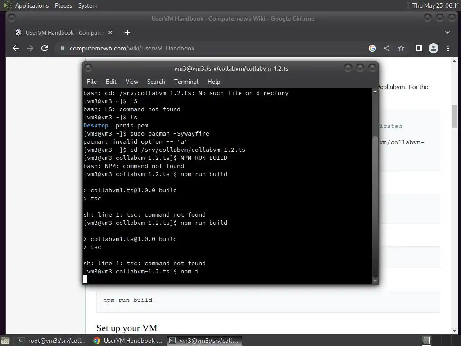Click Chrome forward navigation arrow
The height and width of the screenshot is (346, 461).
[30, 48]
